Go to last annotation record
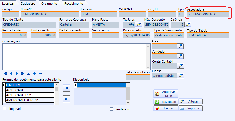The image size is (235, 121). [22, 74]
